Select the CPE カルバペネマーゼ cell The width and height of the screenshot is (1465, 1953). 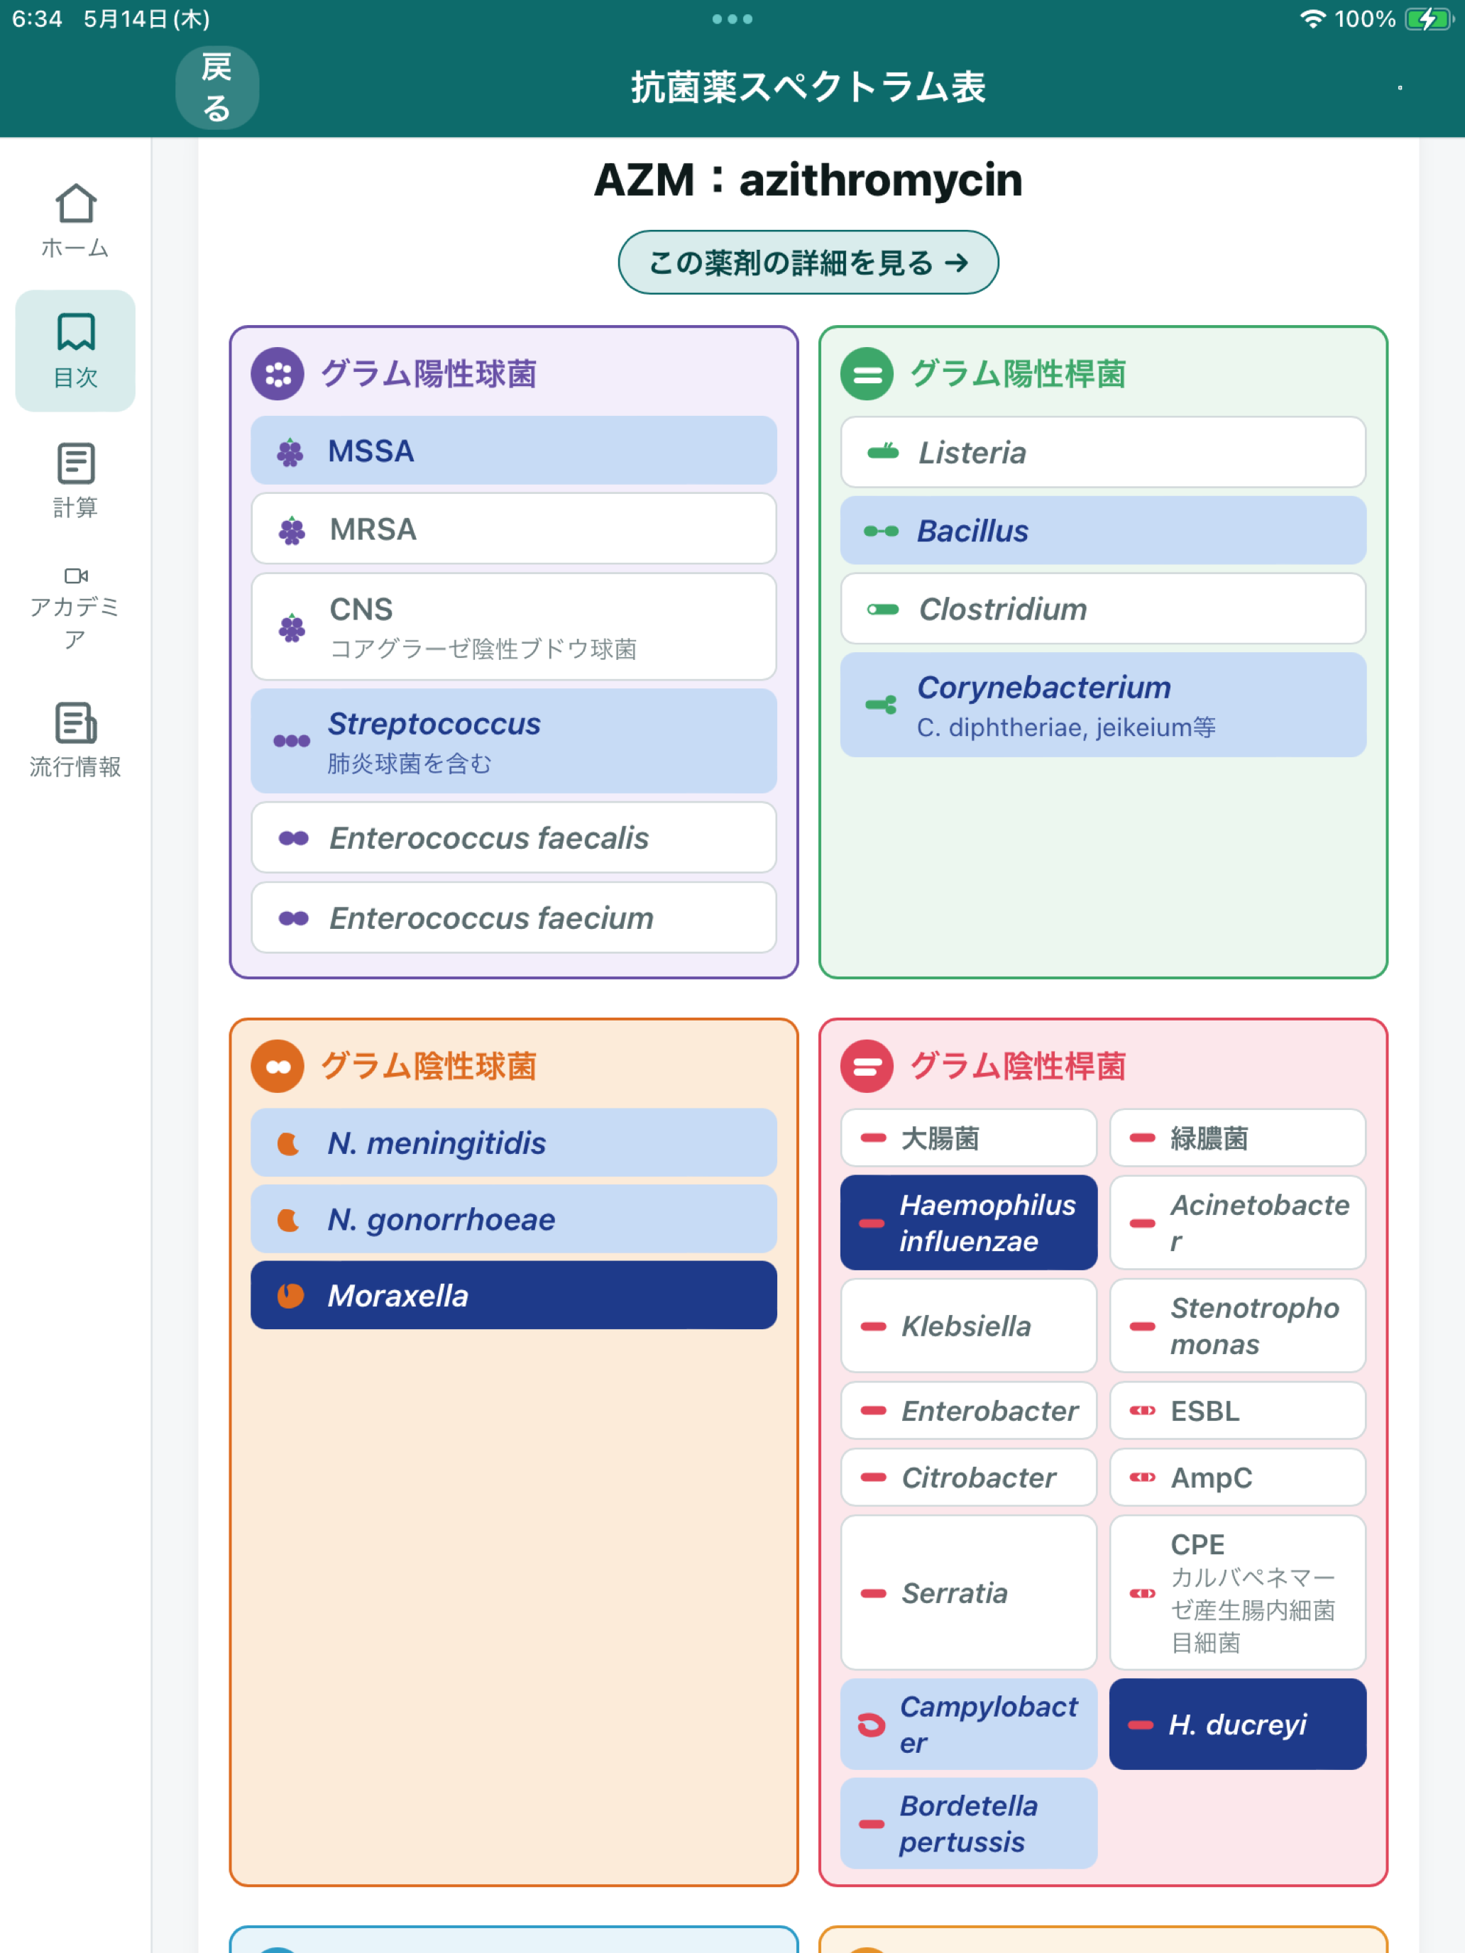pos(1238,1592)
